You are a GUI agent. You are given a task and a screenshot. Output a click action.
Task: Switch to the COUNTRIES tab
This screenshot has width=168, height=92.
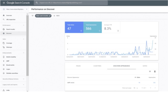tap(97, 66)
